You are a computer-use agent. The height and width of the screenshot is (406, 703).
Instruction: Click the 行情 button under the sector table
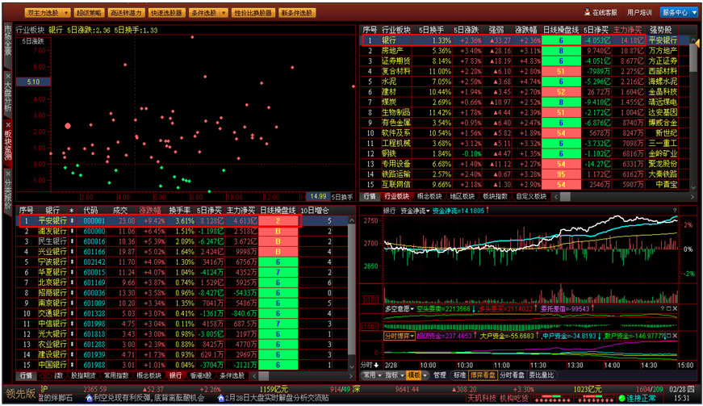370,196
